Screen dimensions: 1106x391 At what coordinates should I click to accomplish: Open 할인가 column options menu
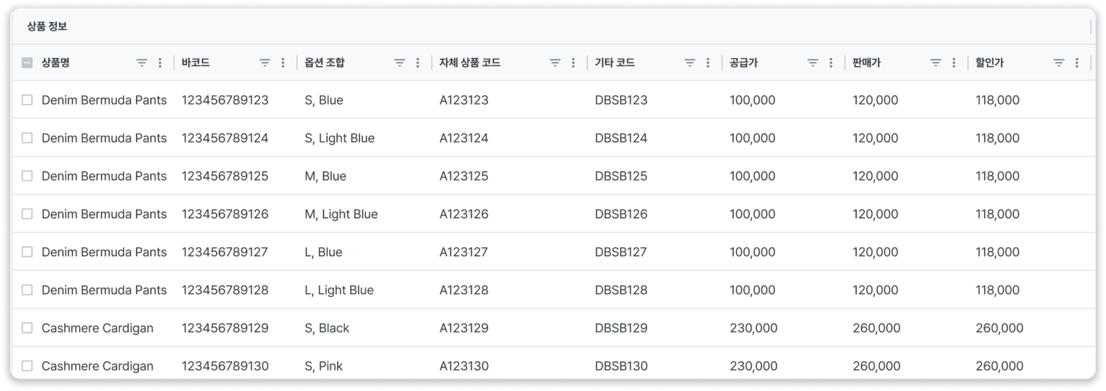point(1077,63)
